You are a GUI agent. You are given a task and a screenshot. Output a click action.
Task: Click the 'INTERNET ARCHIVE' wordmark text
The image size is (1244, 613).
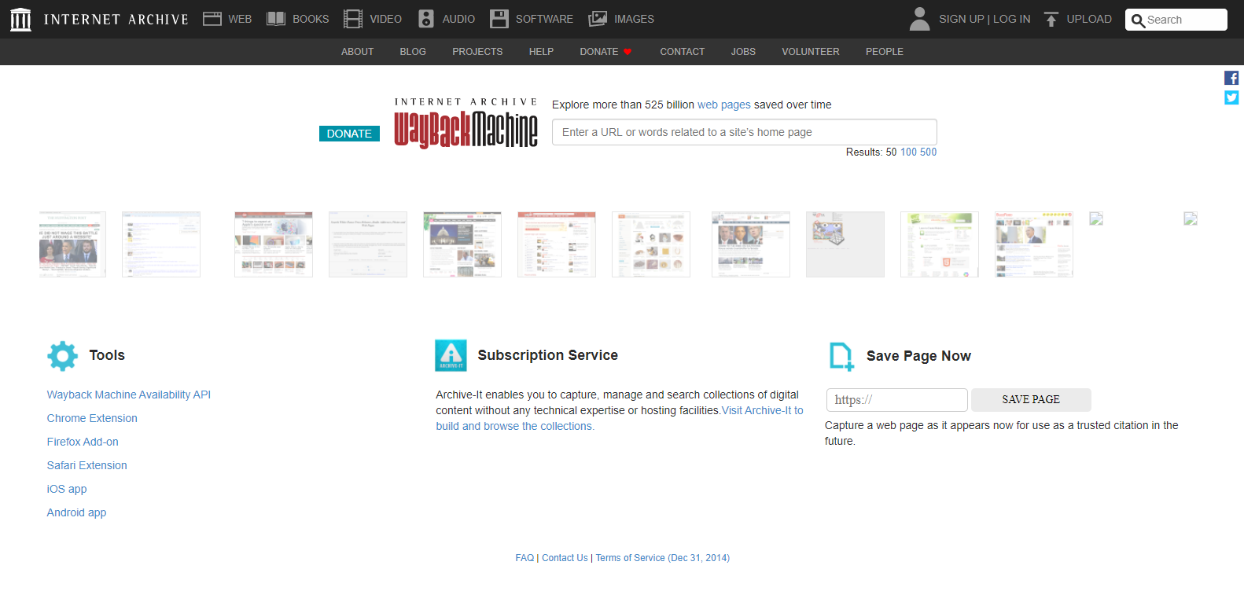coord(116,20)
